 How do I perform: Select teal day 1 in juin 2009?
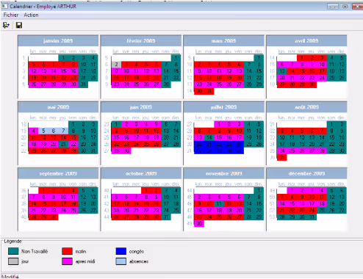click(x=116, y=124)
